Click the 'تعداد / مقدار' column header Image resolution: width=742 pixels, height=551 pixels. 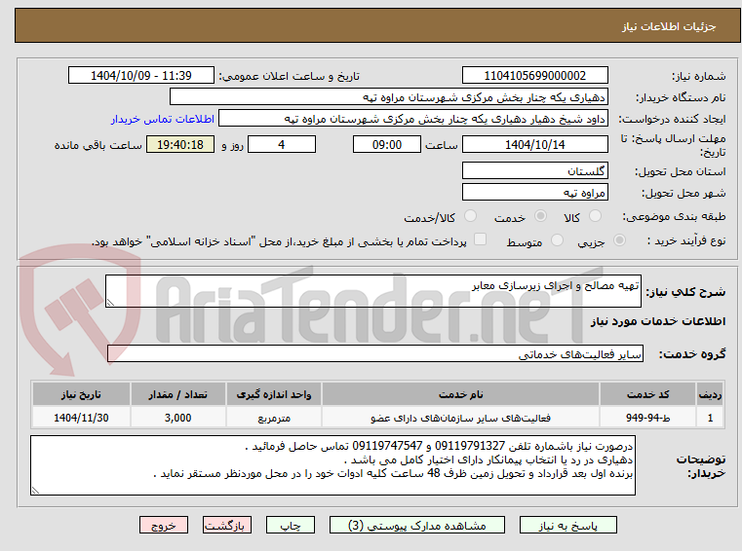pyautogui.click(x=177, y=394)
